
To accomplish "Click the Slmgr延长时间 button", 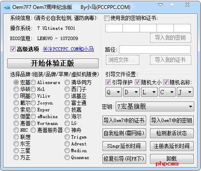I will tap(124, 146).
